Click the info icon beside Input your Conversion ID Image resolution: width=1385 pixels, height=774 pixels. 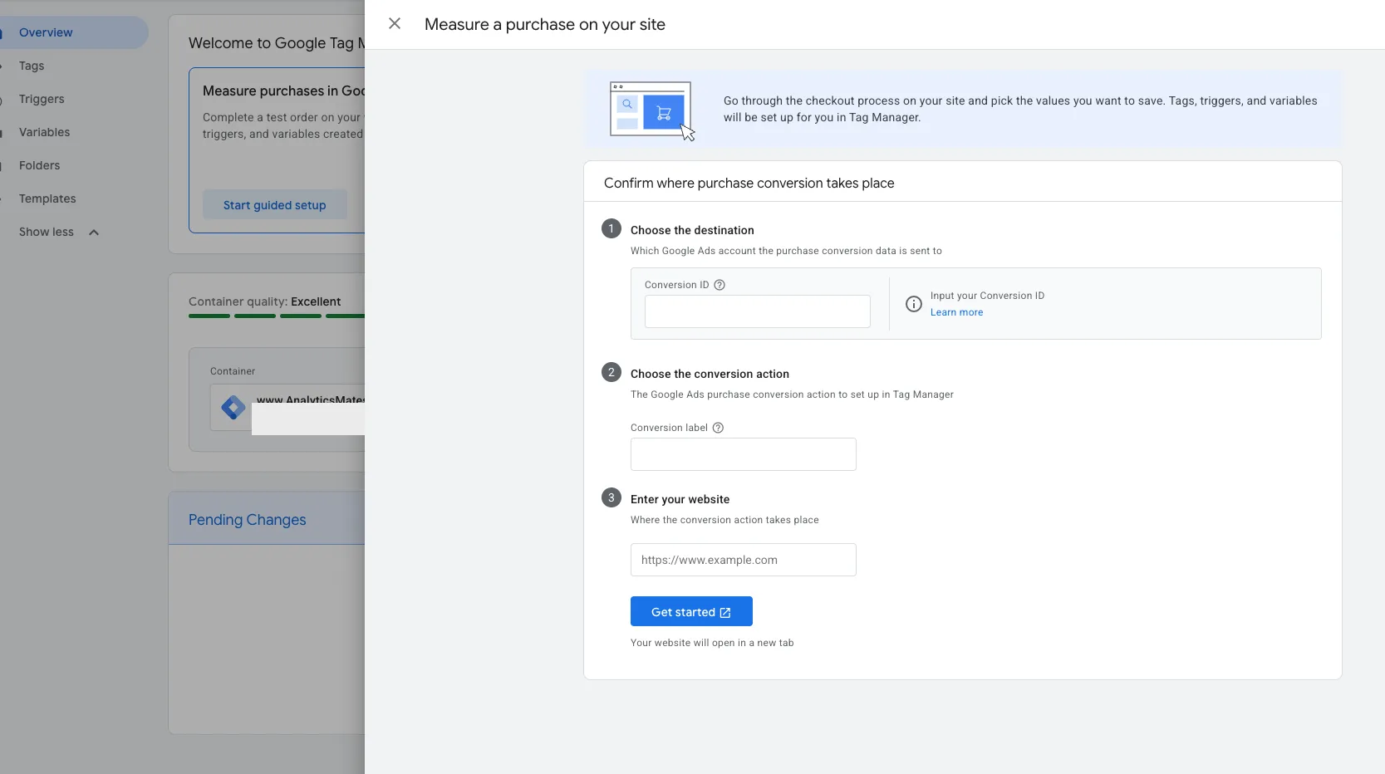coord(914,304)
